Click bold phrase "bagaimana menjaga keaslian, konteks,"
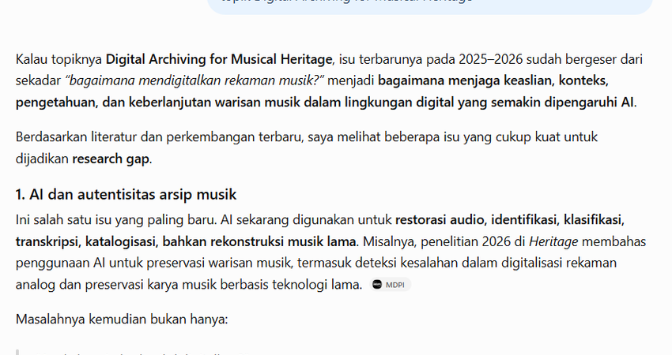Screen dimensions: 672x355 (493, 80)
